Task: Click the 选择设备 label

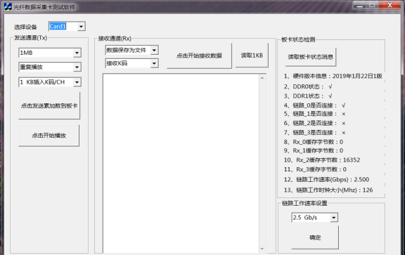Action: click(25, 27)
